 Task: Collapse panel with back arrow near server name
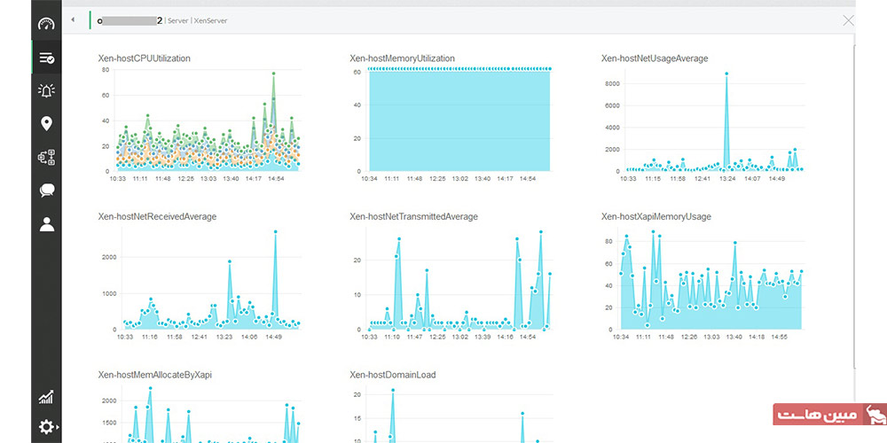(73, 20)
